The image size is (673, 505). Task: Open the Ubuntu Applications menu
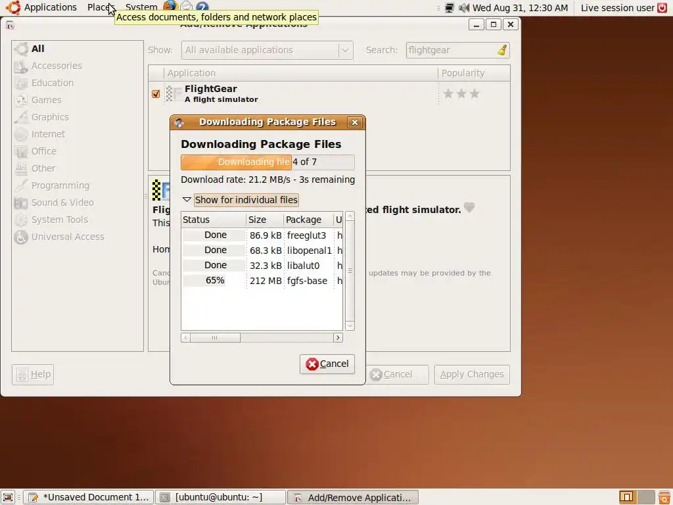(x=42, y=7)
